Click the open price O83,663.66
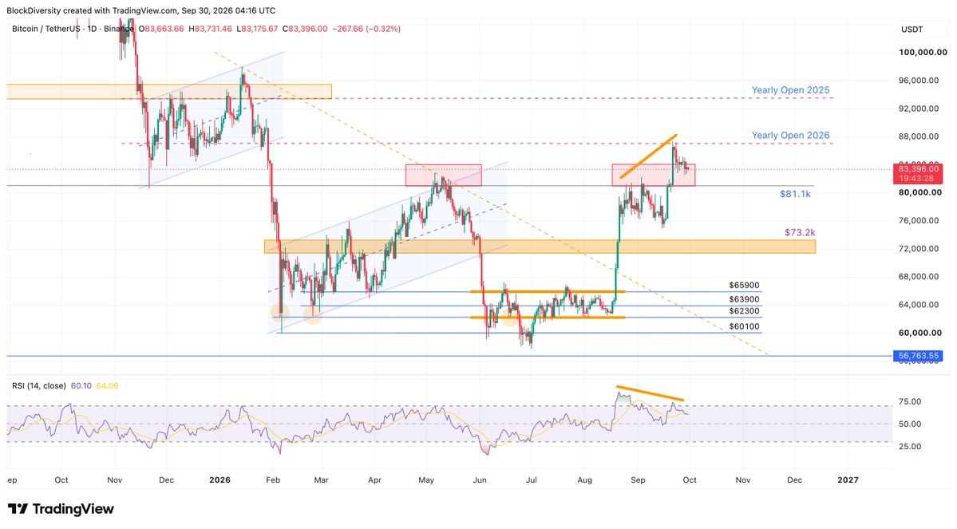This screenshot has width=957, height=529. 161,29
